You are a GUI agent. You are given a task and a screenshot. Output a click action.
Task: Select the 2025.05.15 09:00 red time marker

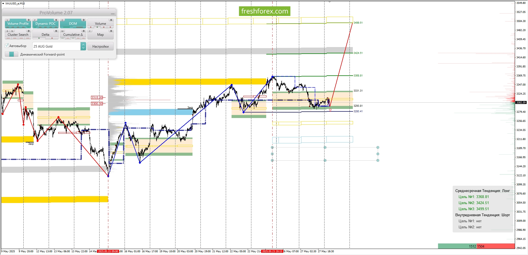coord(108,251)
